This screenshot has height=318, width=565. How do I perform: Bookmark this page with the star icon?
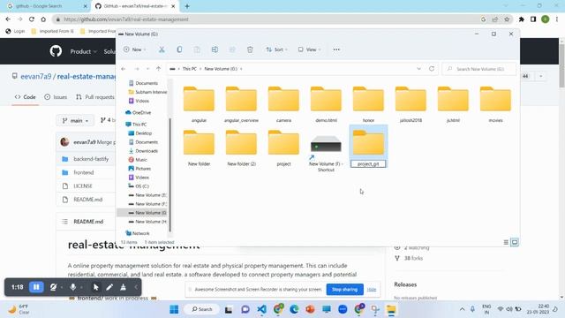[x=507, y=19]
